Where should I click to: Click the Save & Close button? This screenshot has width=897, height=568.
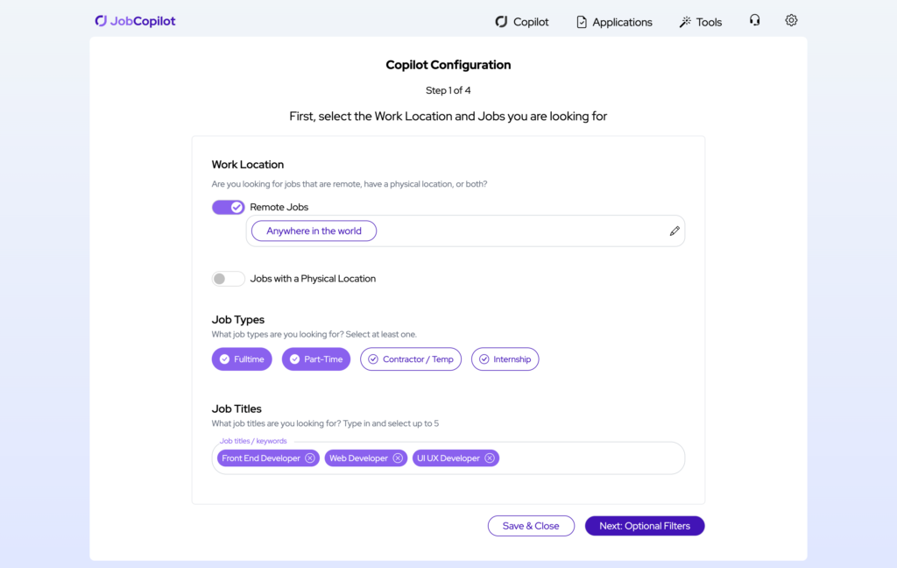(531, 526)
